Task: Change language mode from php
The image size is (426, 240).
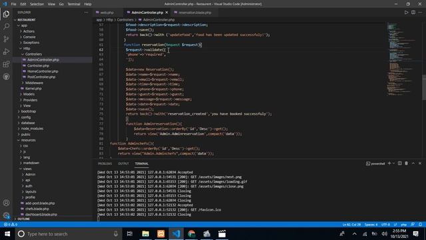Action: tap(404, 225)
